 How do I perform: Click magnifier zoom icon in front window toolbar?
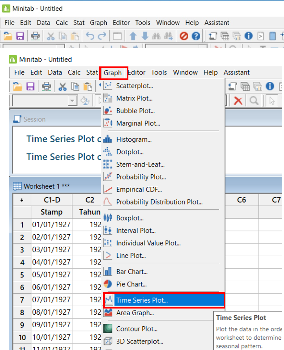[x=254, y=101]
